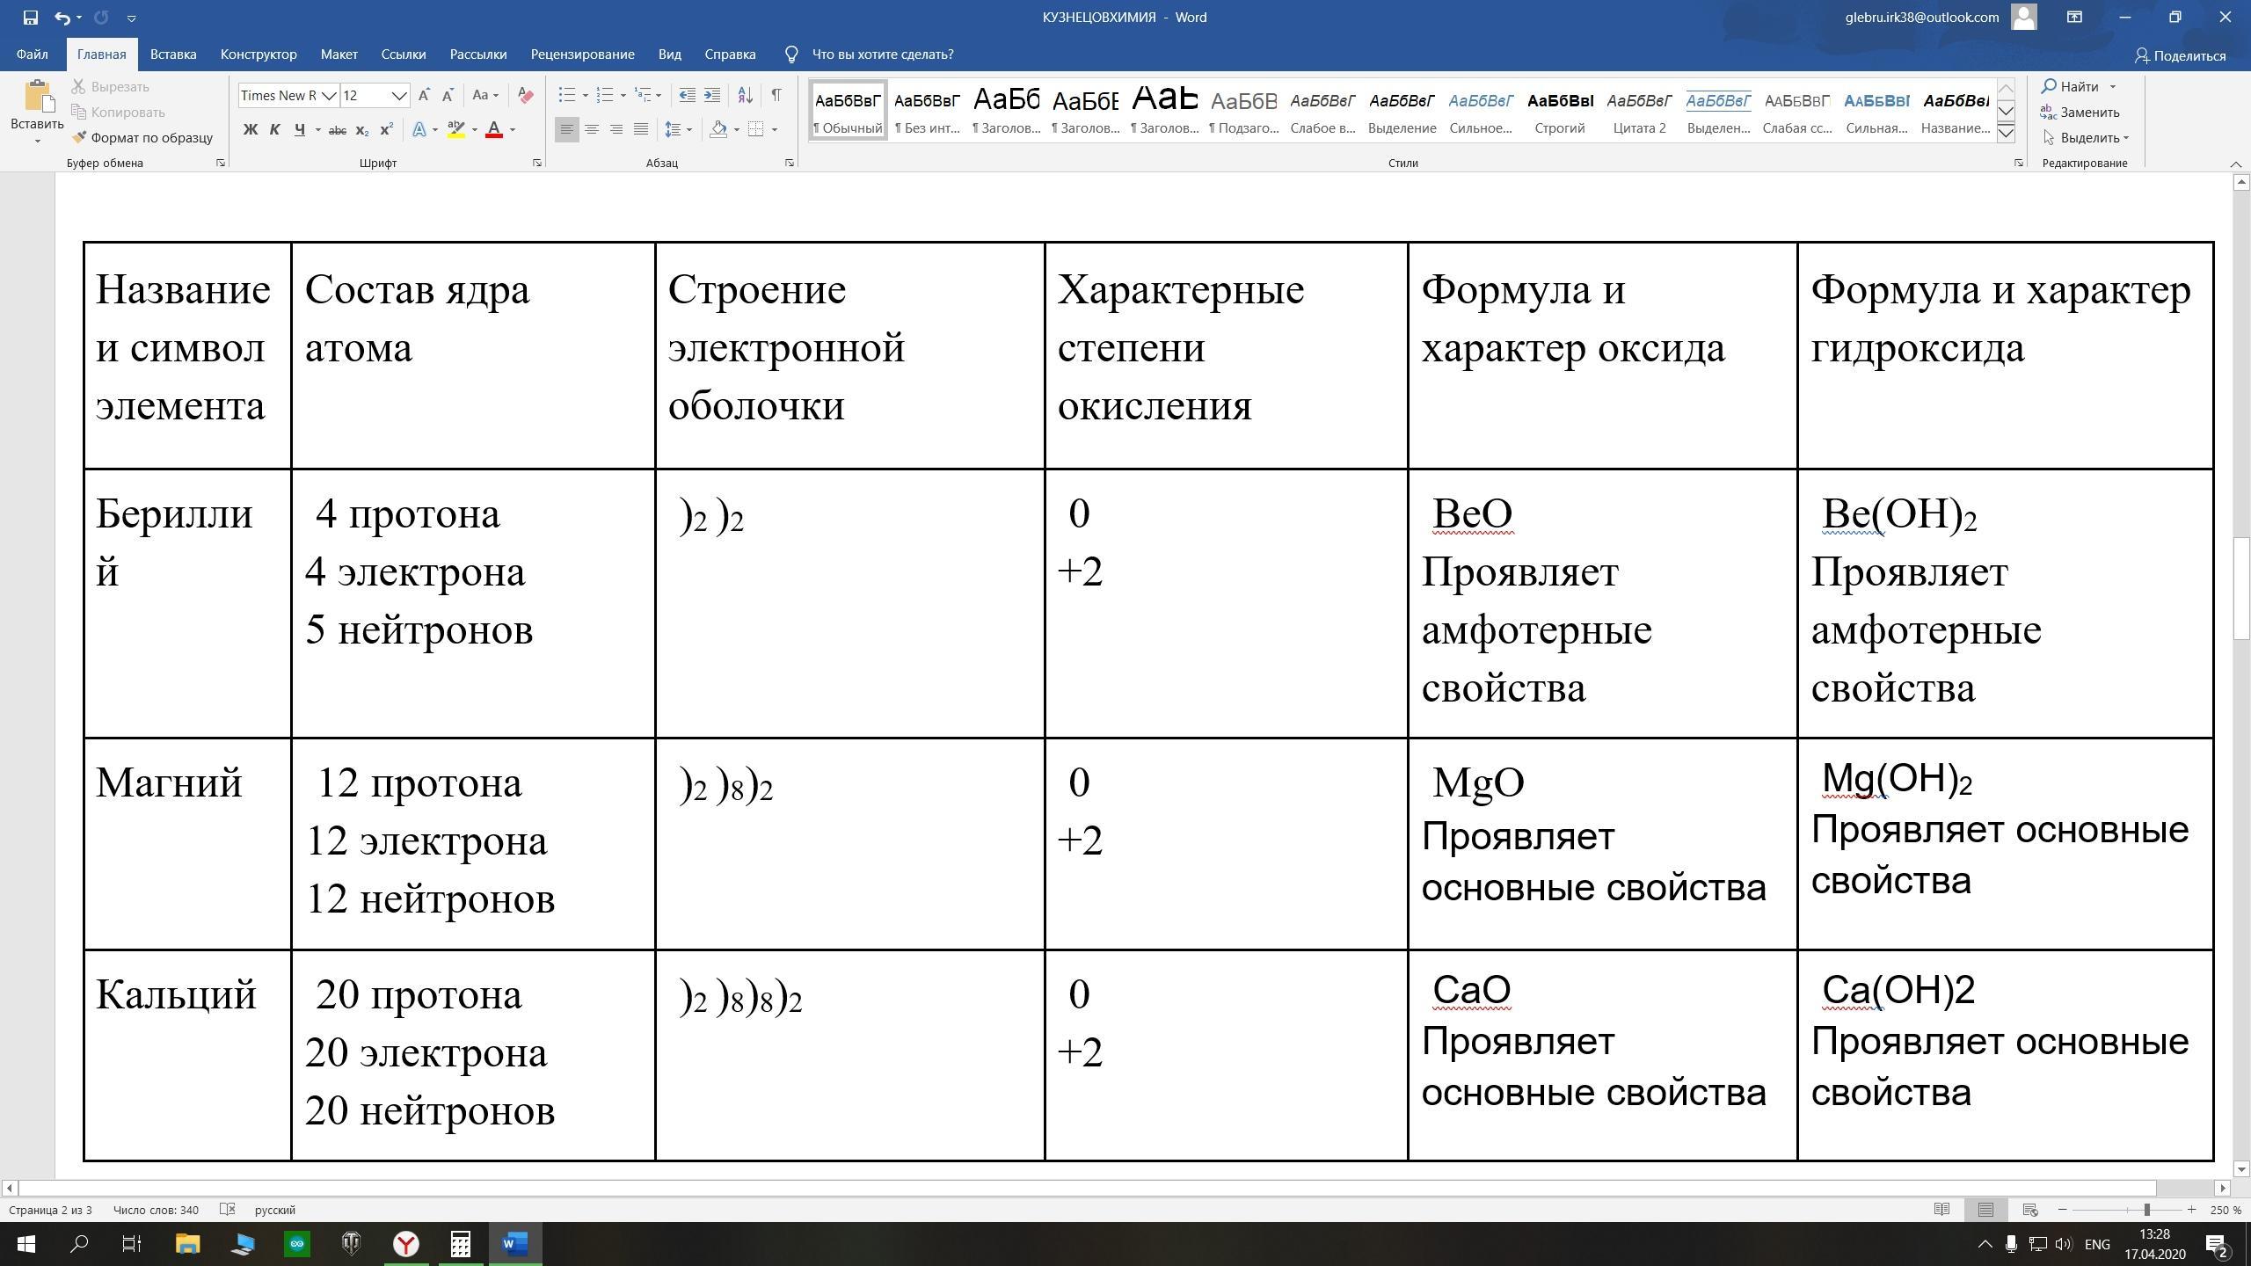Click the zoom slider handle

coord(2146,1210)
